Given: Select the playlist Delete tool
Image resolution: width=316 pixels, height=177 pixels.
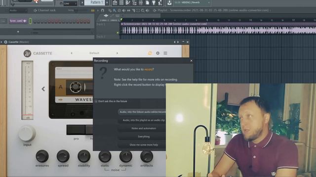Looking at the screenshot, I should click(119, 10).
